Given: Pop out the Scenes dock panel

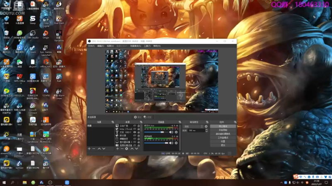Looking at the screenshot, I should pos(112,122).
